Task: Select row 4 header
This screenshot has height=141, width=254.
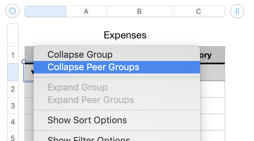Action: [x=13, y=122]
